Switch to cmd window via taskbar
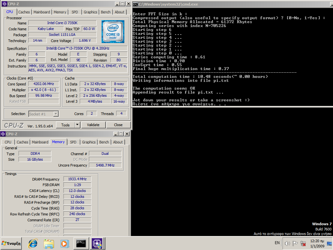The image size is (333, 250). [81, 243]
